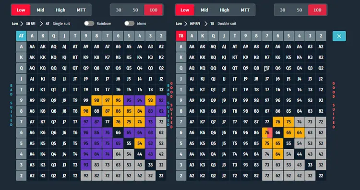The width and height of the screenshot is (360, 190).
Task: Click the QQ cell in the left grid
Action: [54, 68]
